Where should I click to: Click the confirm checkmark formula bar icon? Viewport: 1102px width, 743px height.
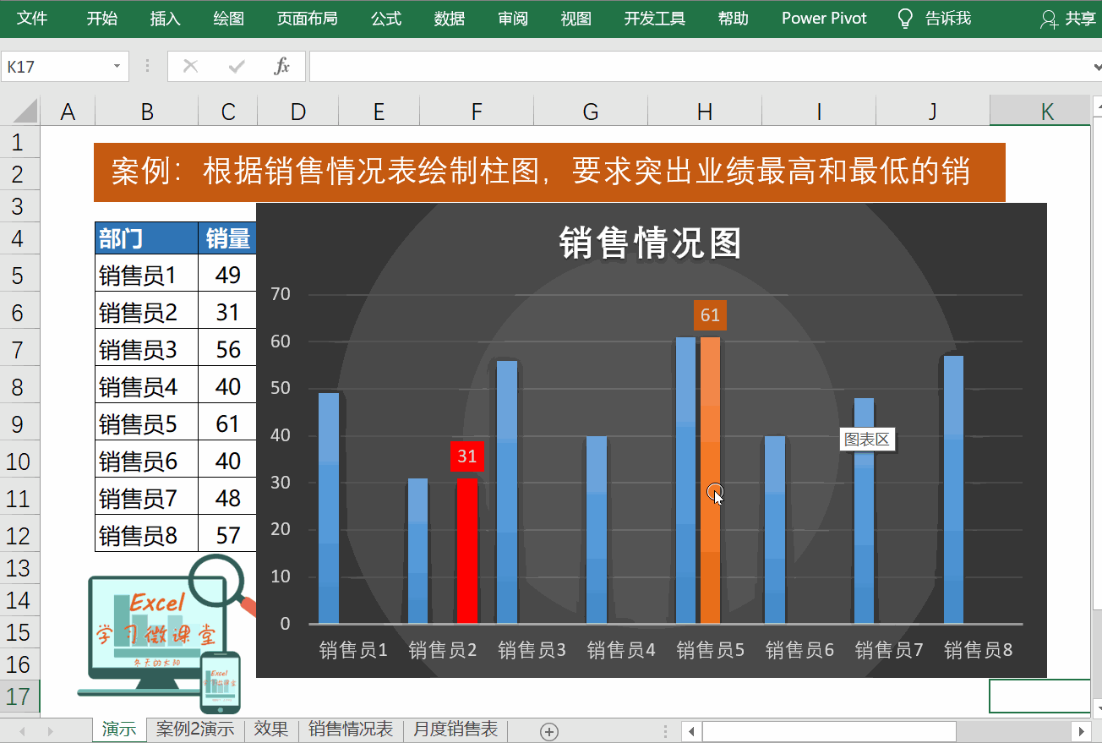(237, 66)
